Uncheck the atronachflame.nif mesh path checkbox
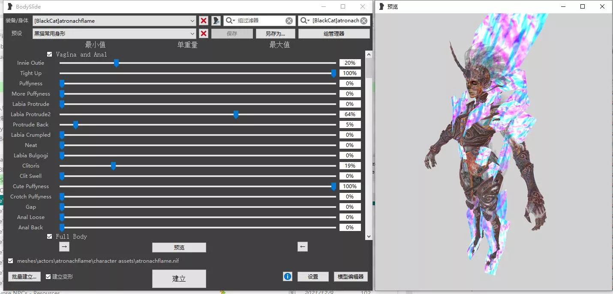Viewport: 613px width, 294px height. [11, 261]
